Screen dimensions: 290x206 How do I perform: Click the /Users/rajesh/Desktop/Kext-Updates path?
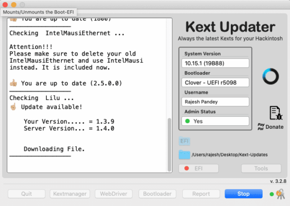(x=230, y=154)
